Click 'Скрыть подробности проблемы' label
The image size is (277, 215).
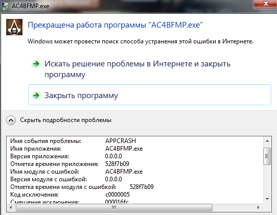click(x=65, y=120)
